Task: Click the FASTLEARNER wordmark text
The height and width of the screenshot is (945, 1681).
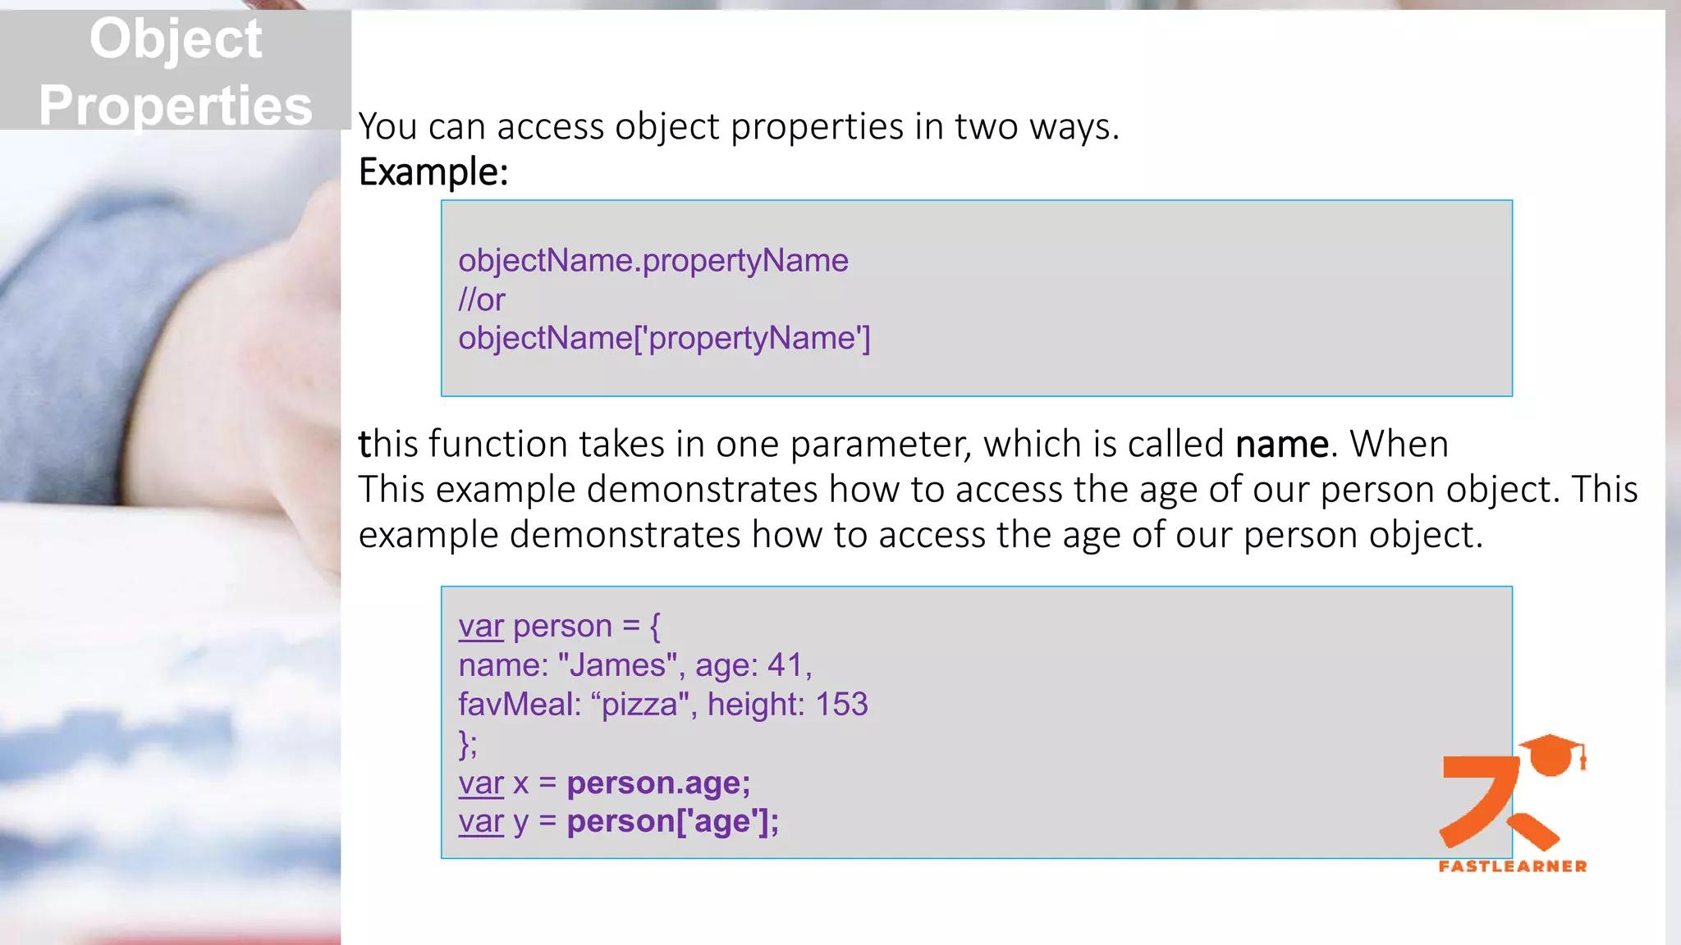Action: pos(1512,866)
